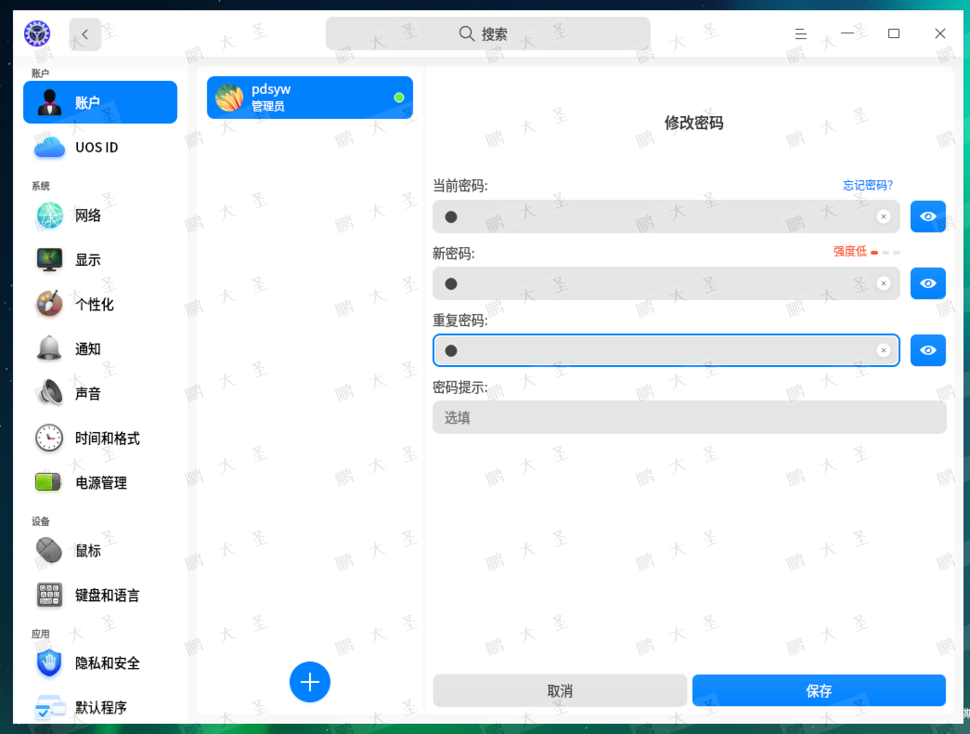Go back using the title bar back arrow
The height and width of the screenshot is (734, 970).
click(85, 34)
